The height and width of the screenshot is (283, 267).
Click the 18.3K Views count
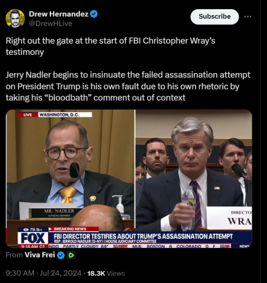click(106, 273)
